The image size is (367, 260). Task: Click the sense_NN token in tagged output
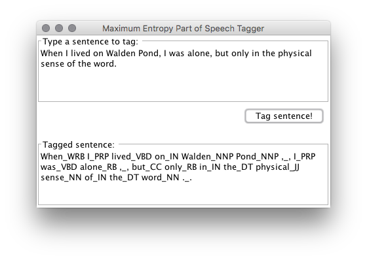pos(61,178)
